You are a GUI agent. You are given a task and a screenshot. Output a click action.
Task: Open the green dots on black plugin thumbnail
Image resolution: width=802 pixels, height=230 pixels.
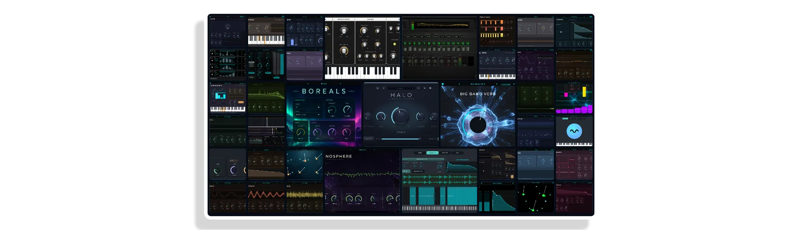pos(536,197)
